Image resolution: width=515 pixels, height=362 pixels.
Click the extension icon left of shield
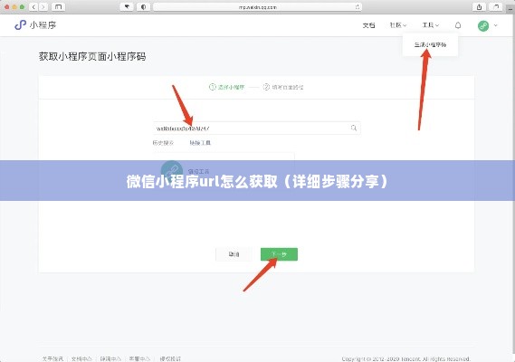coord(127,6)
